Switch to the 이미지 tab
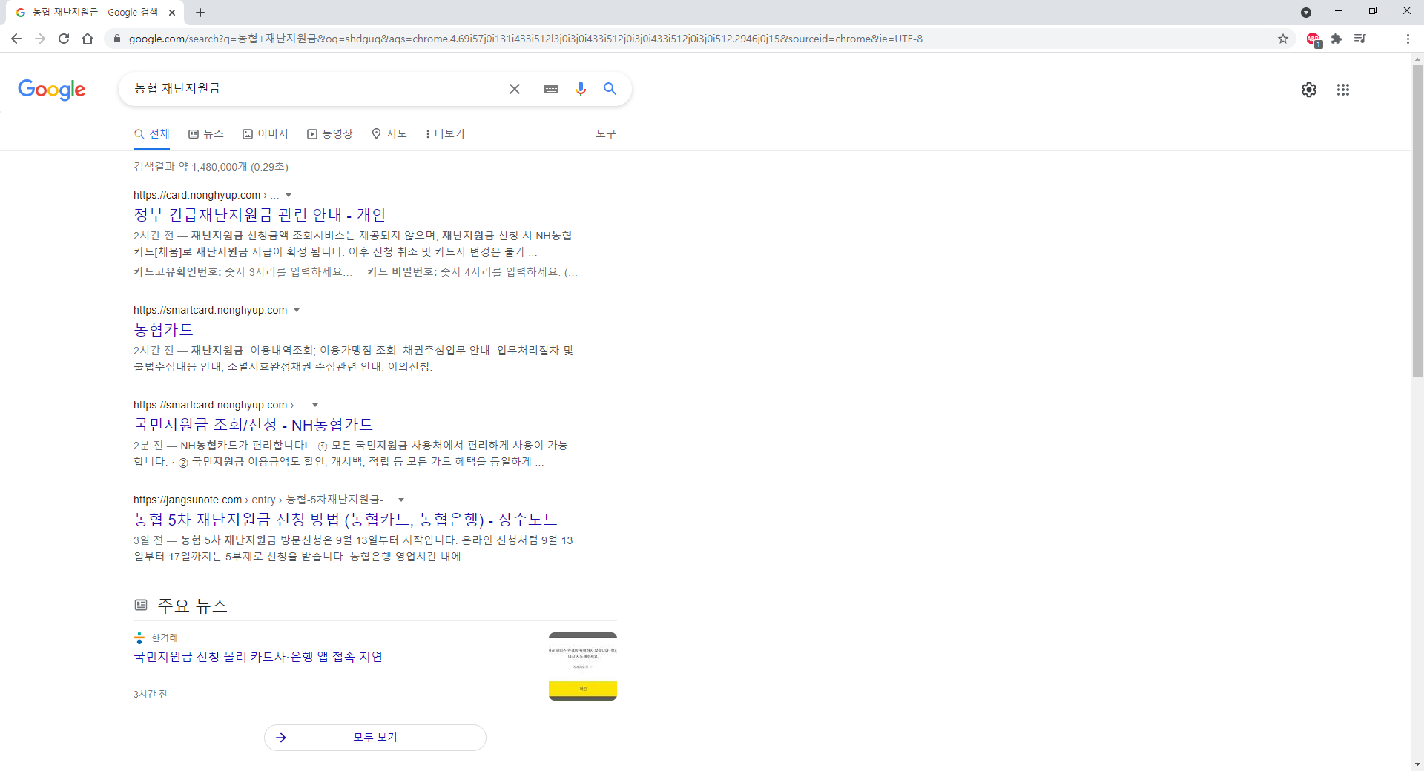The height and width of the screenshot is (771, 1424). pyautogui.click(x=266, y=134)
